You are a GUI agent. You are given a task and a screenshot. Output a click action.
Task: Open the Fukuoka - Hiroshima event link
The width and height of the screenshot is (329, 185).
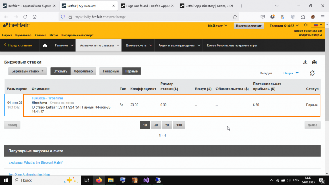point(47,98)
